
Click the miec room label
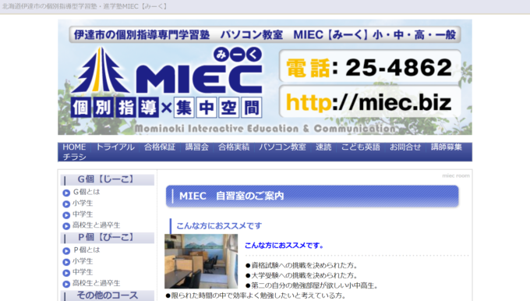click(456, 176)
